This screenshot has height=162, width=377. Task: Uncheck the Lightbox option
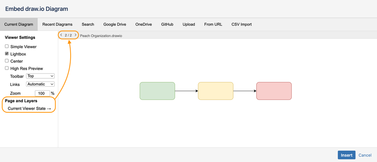coord(7,54)
